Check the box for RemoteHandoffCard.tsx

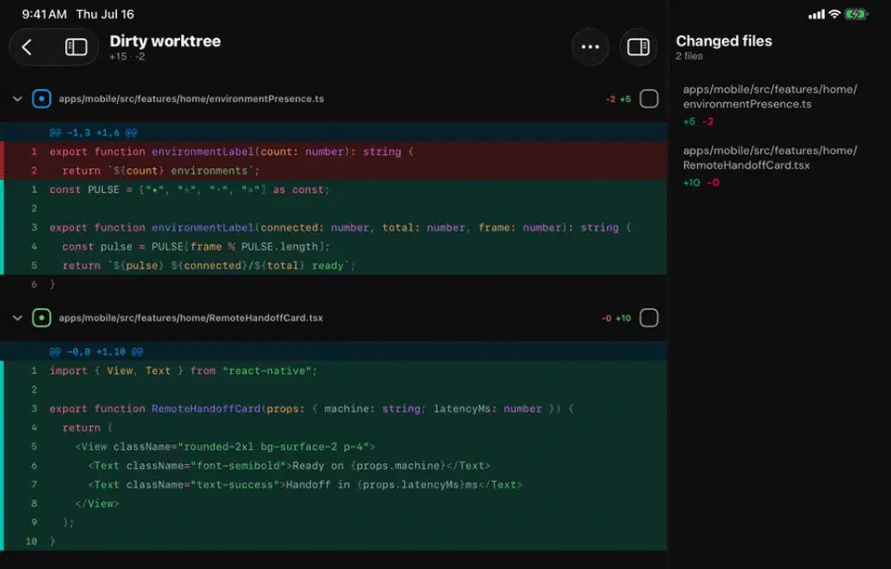(649, 317)
